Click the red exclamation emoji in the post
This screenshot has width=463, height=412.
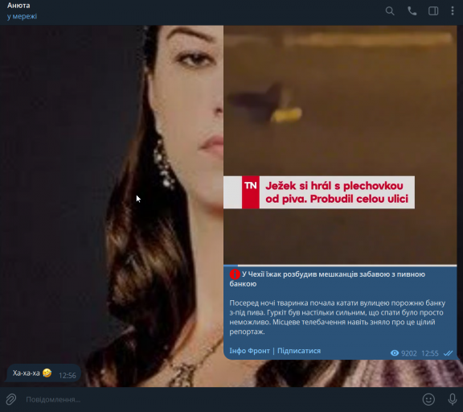click(235, 274)
